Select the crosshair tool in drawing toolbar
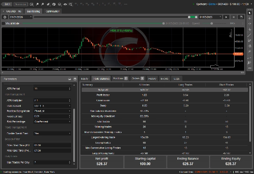 click(250, 18)
